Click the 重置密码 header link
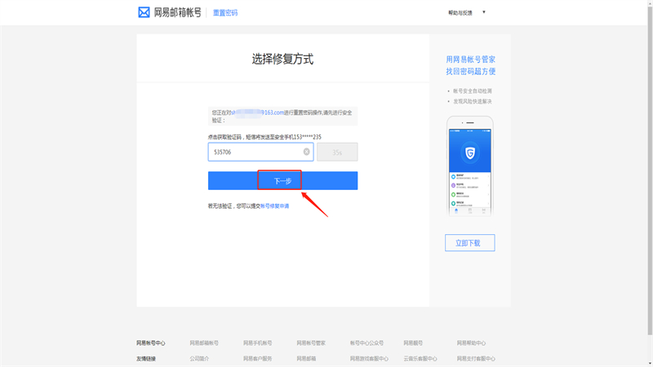The image size is (653, 367). click(225, 13)
